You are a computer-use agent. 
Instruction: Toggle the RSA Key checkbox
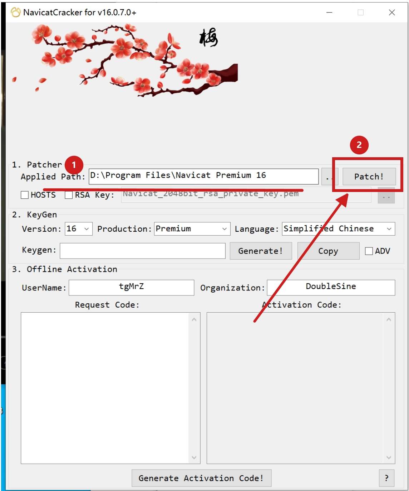[x=69, y=195]
